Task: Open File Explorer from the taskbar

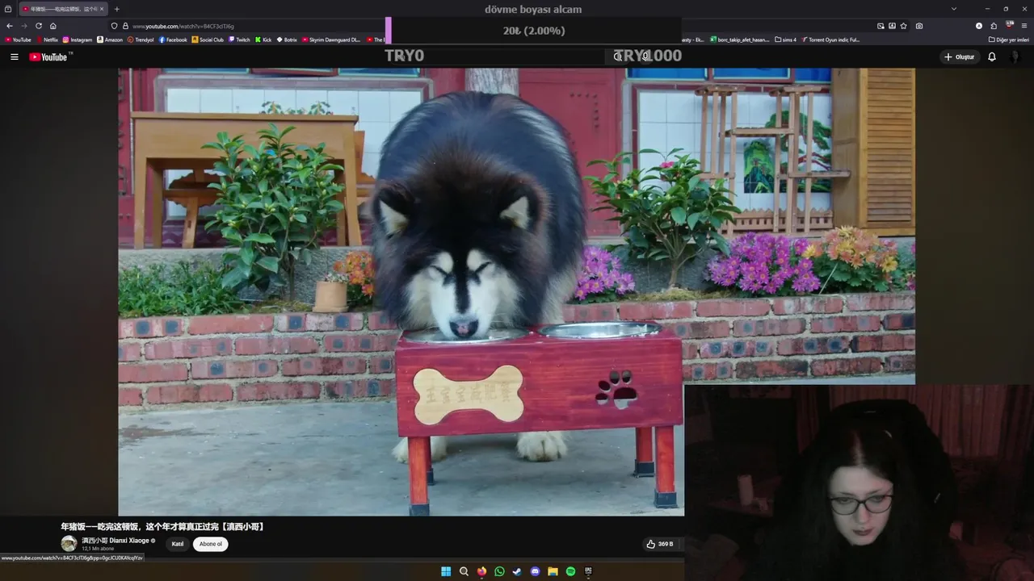Action: coord(553,571)
